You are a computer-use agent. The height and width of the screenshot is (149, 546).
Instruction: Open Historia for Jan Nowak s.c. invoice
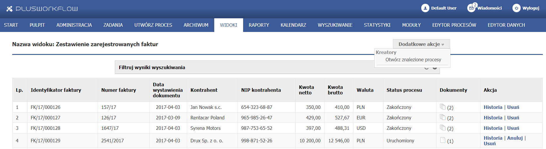(493, 107)
